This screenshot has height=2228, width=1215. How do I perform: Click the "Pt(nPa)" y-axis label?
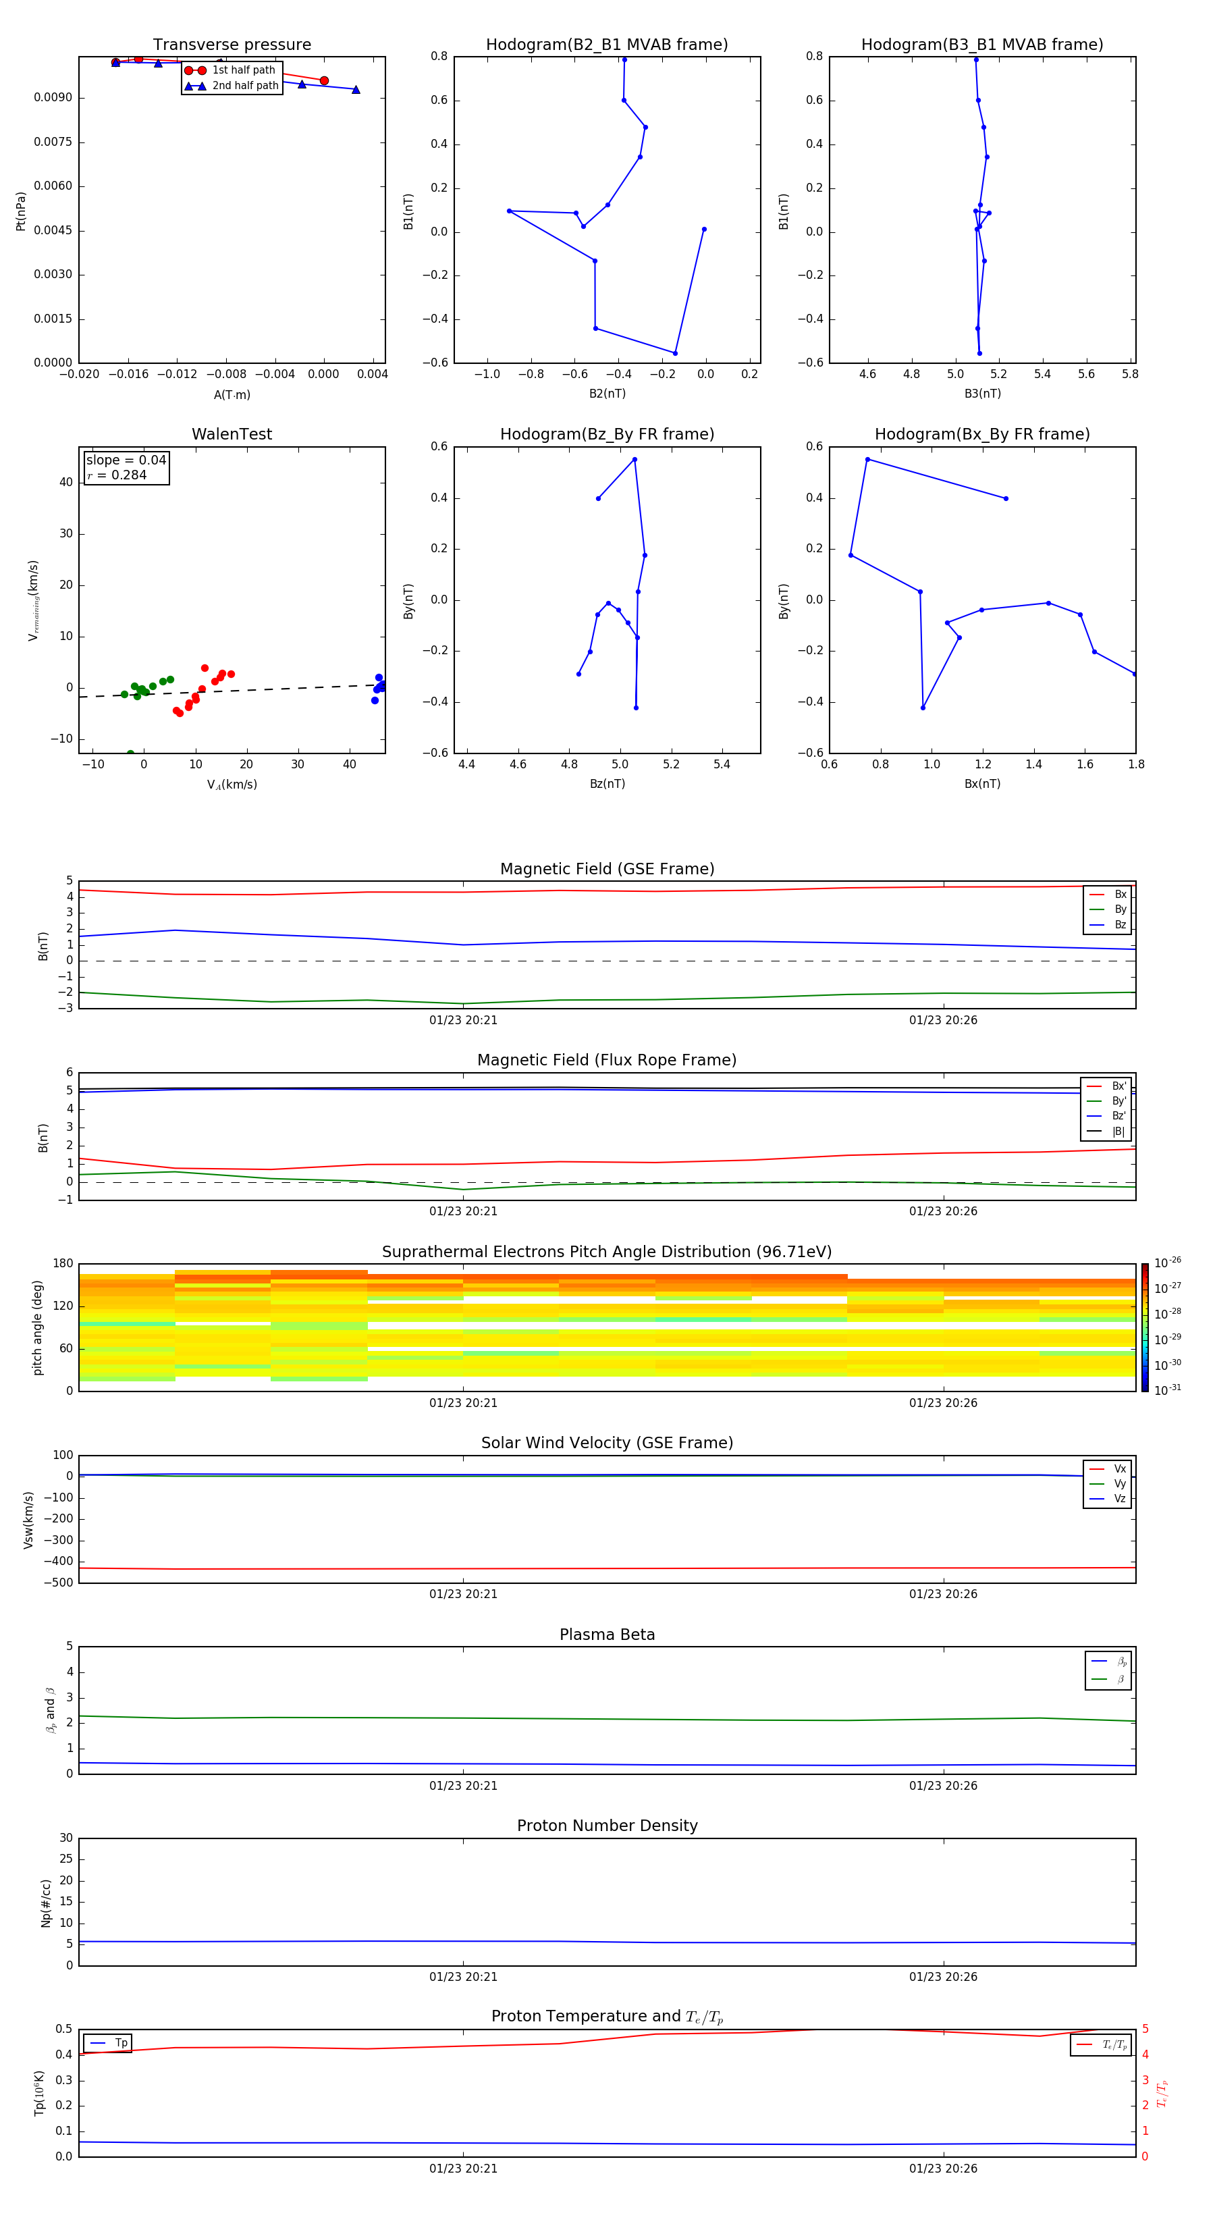21,211
